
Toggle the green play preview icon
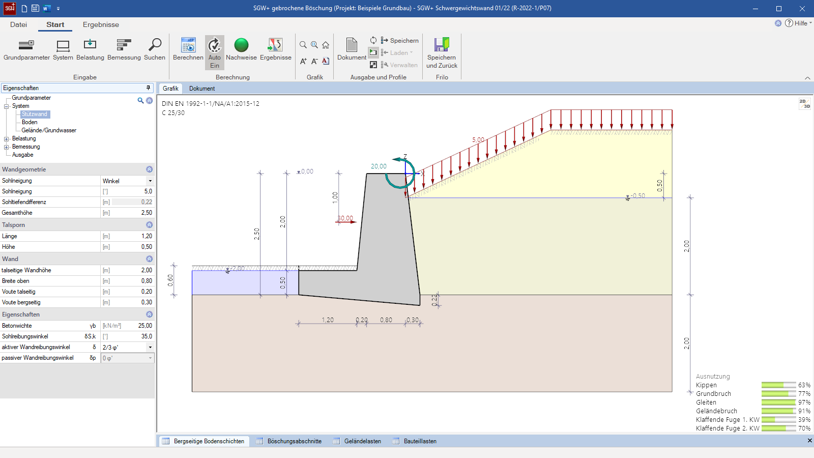(x=373, y=52)
